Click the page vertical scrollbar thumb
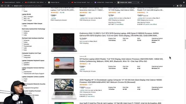The image size is (186, 104). [185, 44]
